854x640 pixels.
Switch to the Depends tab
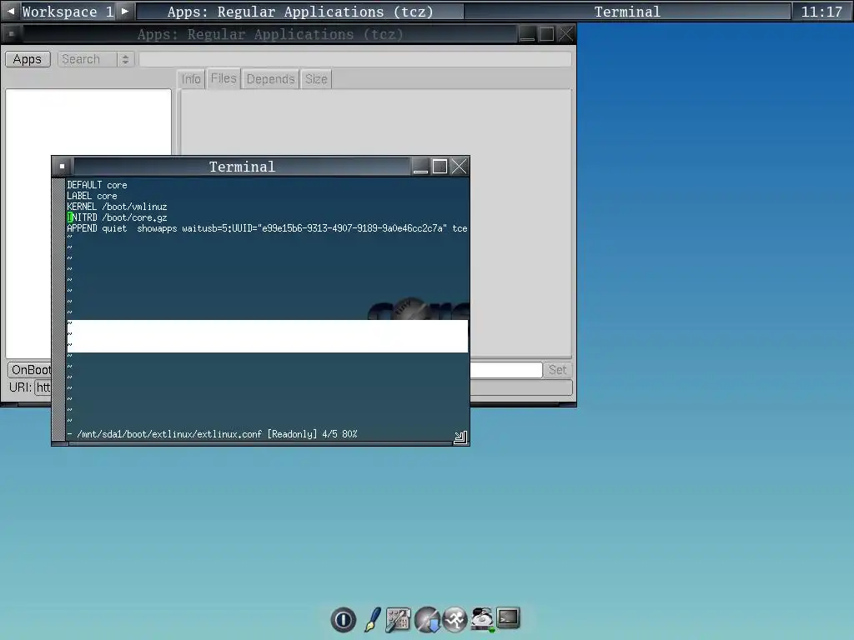pyautogui.click(x=270, y=79)
